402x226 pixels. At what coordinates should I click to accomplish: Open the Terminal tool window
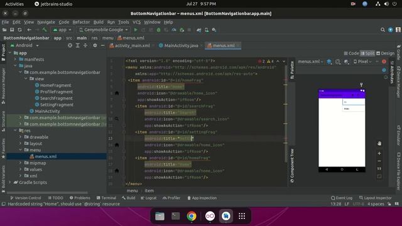pyautogui.click(x=106, y=198)
